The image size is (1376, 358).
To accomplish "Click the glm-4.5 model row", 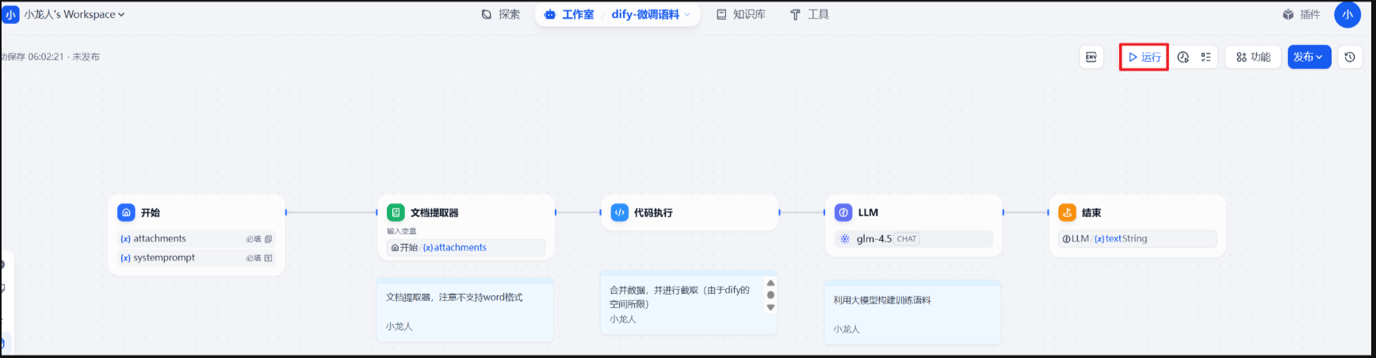I will (x=913, y=238).
